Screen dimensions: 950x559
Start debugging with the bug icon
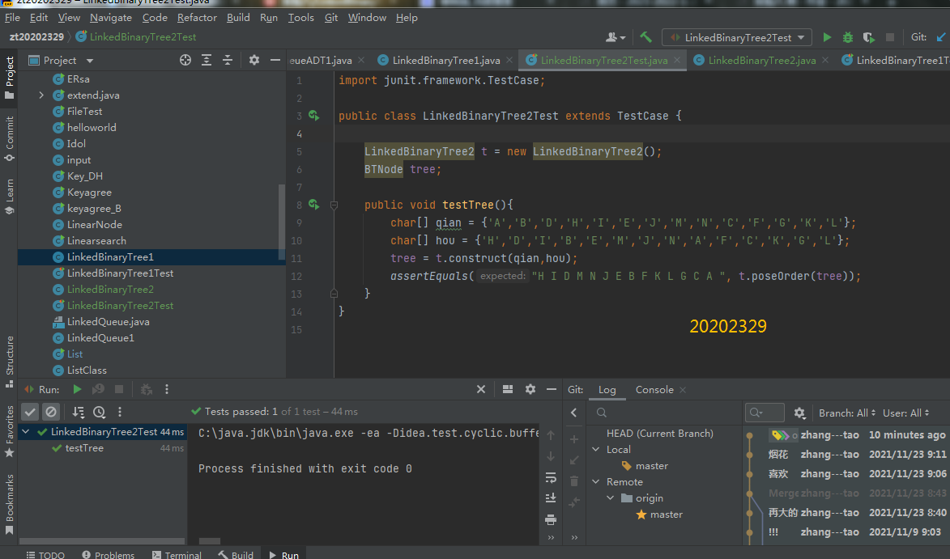point(848,37)
